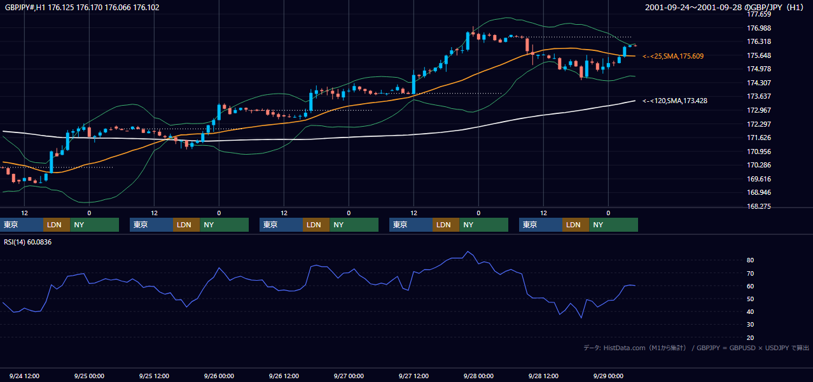
Task: Select the 9/25 12:00 time axis label
Action: click(x=154, y=376)
